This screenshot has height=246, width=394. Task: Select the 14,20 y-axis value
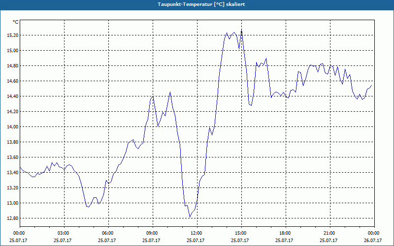pos(13,112)
